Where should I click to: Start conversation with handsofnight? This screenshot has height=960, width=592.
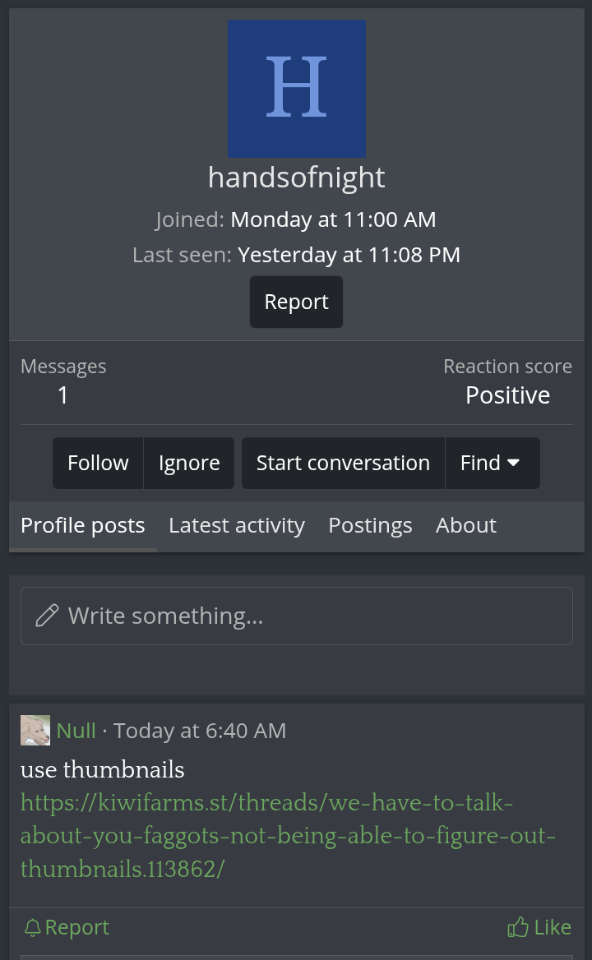(x=343, y=464)
